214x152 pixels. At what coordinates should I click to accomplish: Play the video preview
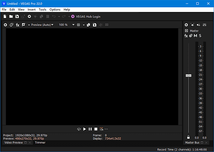click(85, 129)
